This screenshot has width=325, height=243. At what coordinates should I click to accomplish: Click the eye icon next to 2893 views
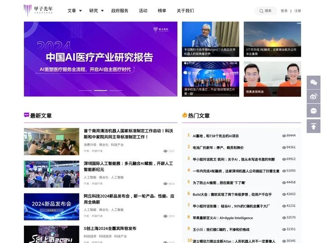pos(165,216)
